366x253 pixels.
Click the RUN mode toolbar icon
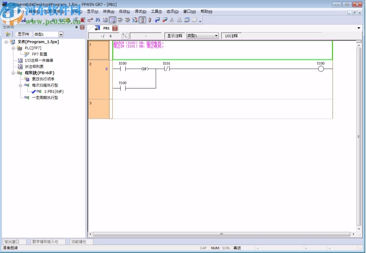[179, 20]
